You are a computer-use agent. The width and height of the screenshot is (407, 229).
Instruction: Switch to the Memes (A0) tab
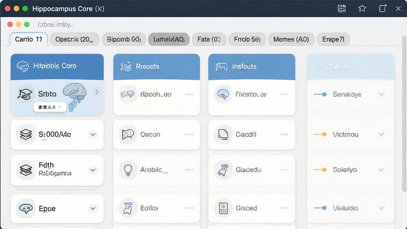pos(291,39)
